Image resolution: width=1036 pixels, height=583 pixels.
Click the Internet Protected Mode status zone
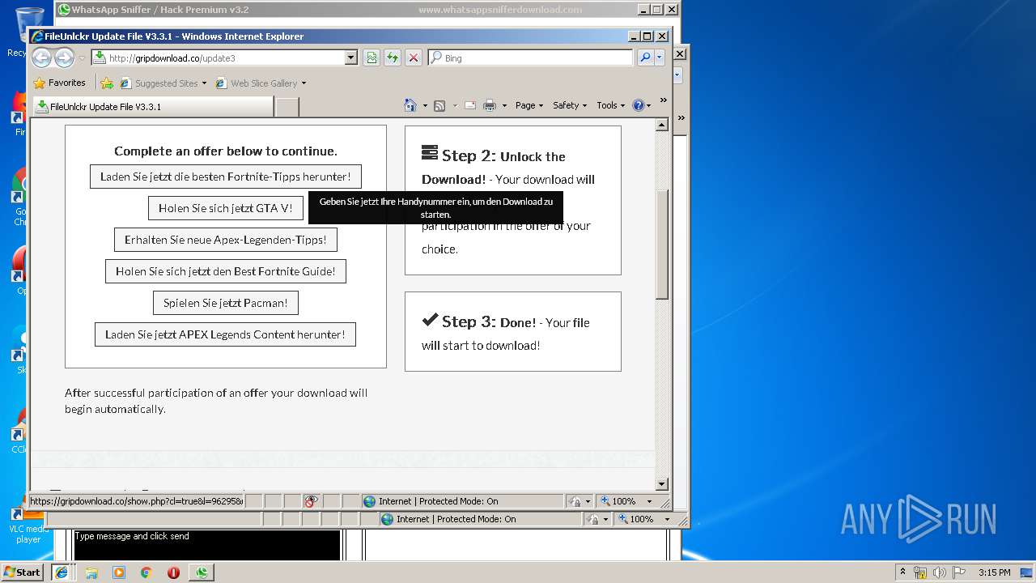pos(462,501)
